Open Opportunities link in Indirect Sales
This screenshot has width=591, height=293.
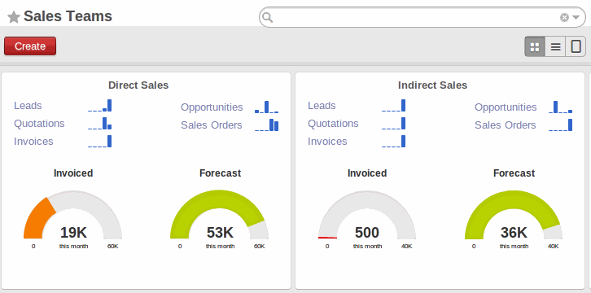point(506,107)
